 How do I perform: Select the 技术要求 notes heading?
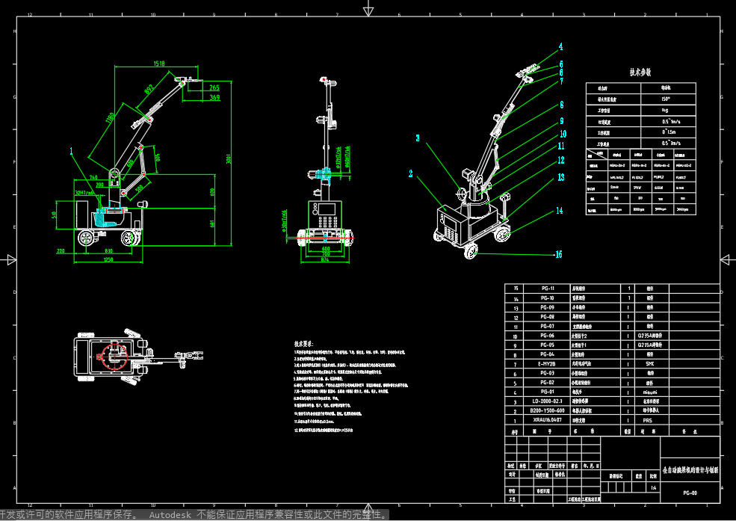pos(303,344)
